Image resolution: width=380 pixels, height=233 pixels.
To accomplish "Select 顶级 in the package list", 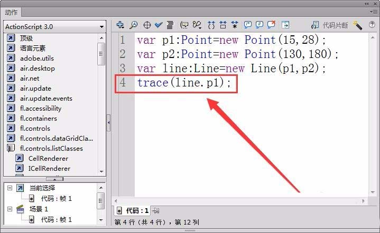I will click(x=26, y=38).
